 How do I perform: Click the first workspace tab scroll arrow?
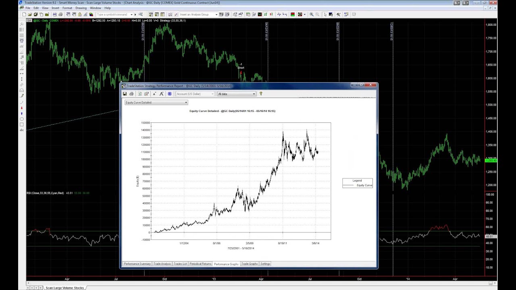pos(28,288)
